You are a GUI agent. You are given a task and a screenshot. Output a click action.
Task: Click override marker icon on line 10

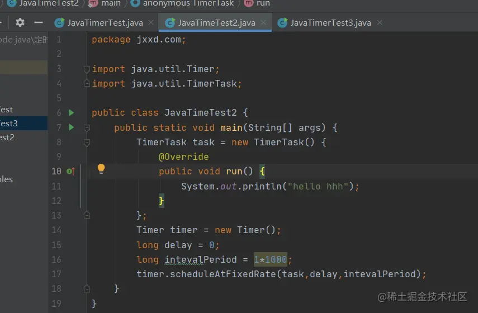pyautogui.click(x=70, y=171)
